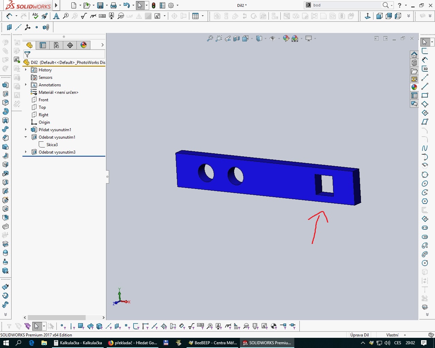Screen dimensions: 435x348
Task: Click the Save floppy disk icon
Action: pyautogui.click(x=100, y=5)
